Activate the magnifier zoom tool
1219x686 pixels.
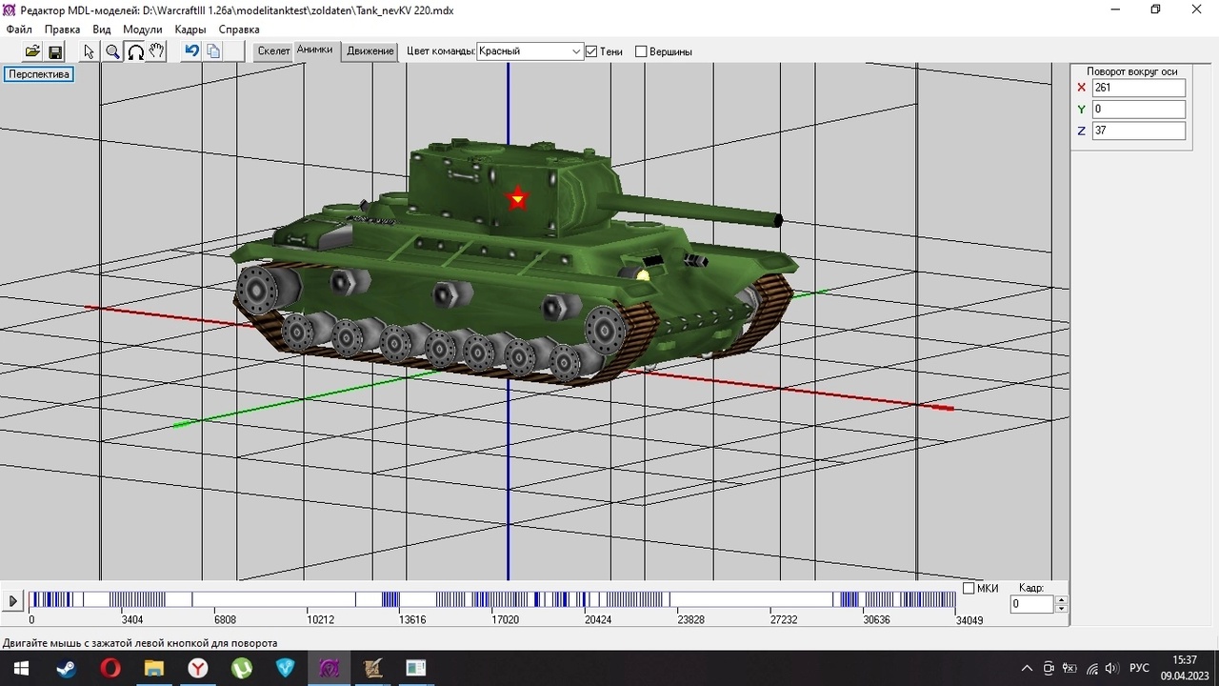tap(112, 51)
